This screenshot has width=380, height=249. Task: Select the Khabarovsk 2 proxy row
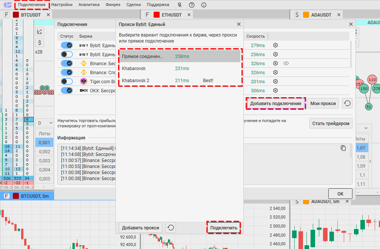(180, 80)
